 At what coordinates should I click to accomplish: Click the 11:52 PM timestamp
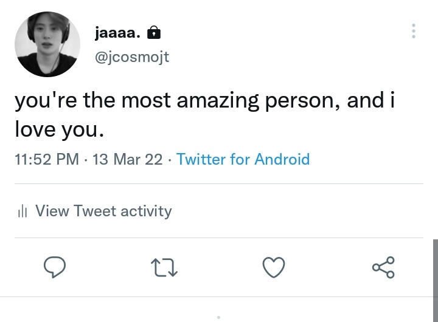[47, 159]
